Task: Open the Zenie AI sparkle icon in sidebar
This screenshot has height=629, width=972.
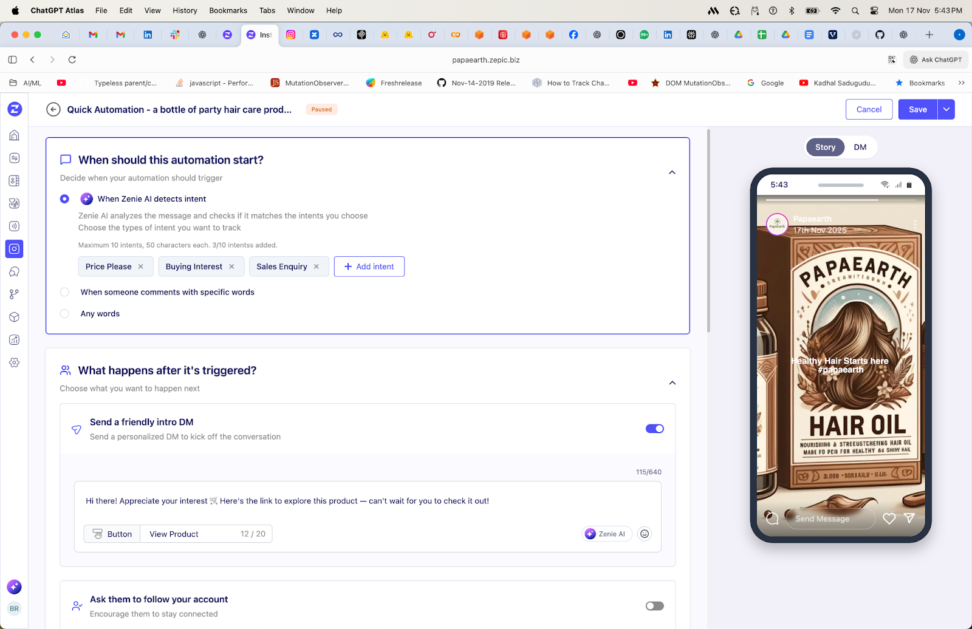Action: (x=14, y=586)
